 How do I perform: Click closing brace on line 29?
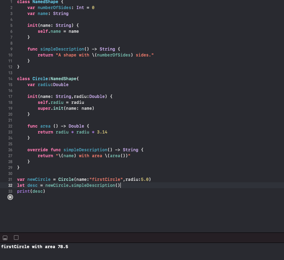(18, 168)
